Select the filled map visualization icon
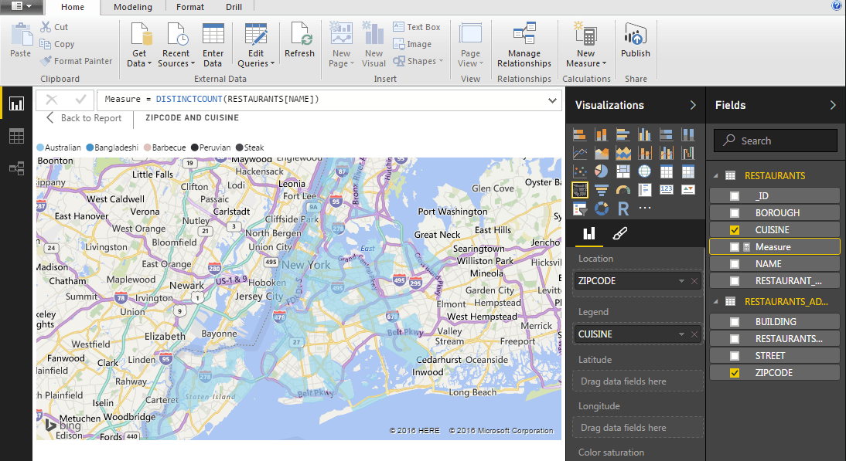Image resolution: width=846 pixels, height=461 pixels. point(580,189)
